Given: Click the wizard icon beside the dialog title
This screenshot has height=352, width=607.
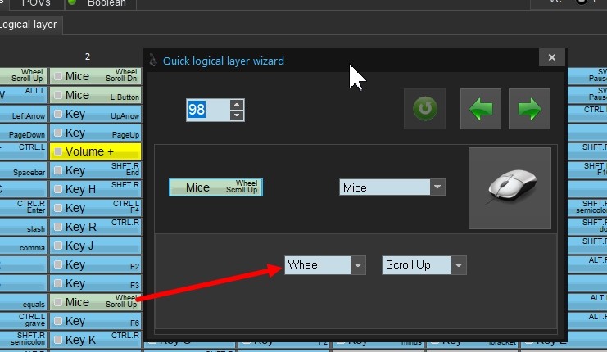Looking at the screenshot, I should tap(153, 61).
